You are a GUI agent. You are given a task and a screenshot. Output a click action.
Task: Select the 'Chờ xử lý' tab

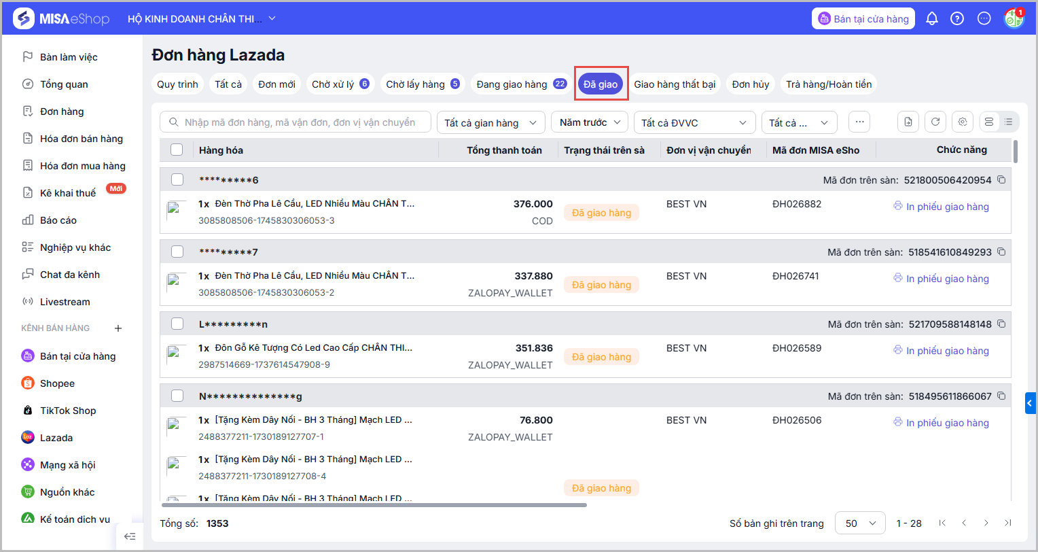340,84
